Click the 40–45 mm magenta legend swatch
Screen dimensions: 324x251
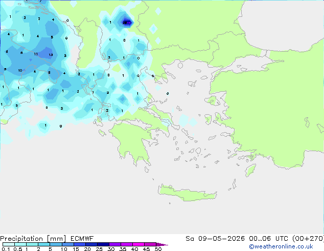pyautogui.click(x=139, y=244)
